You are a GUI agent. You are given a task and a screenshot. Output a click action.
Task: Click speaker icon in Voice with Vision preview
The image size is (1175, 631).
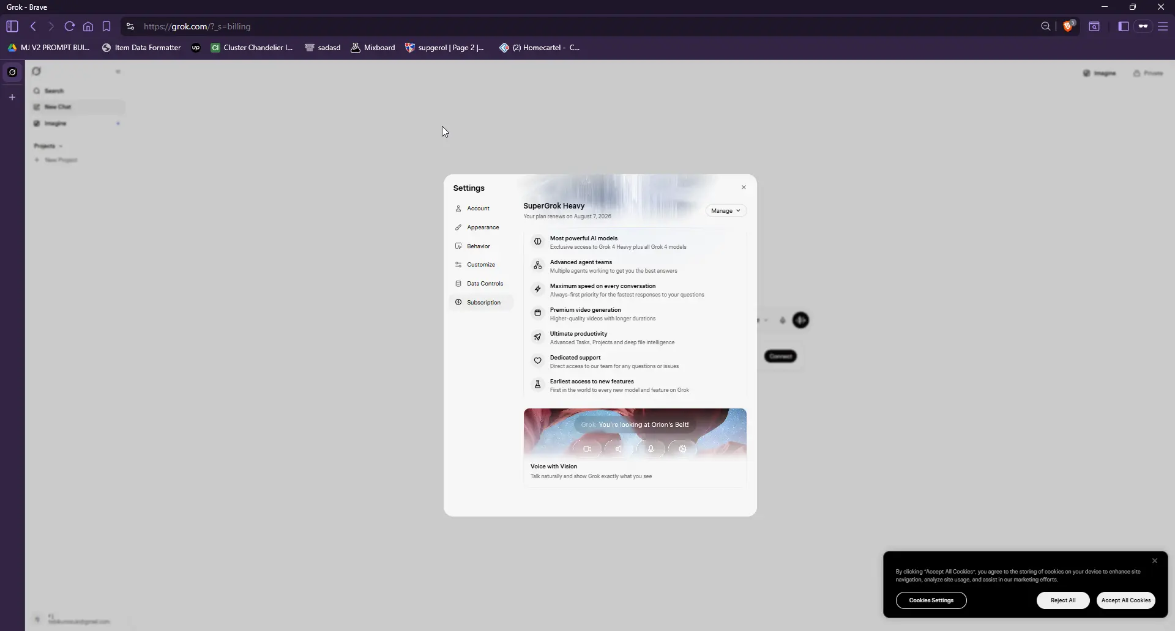click(x=619, y=449)
